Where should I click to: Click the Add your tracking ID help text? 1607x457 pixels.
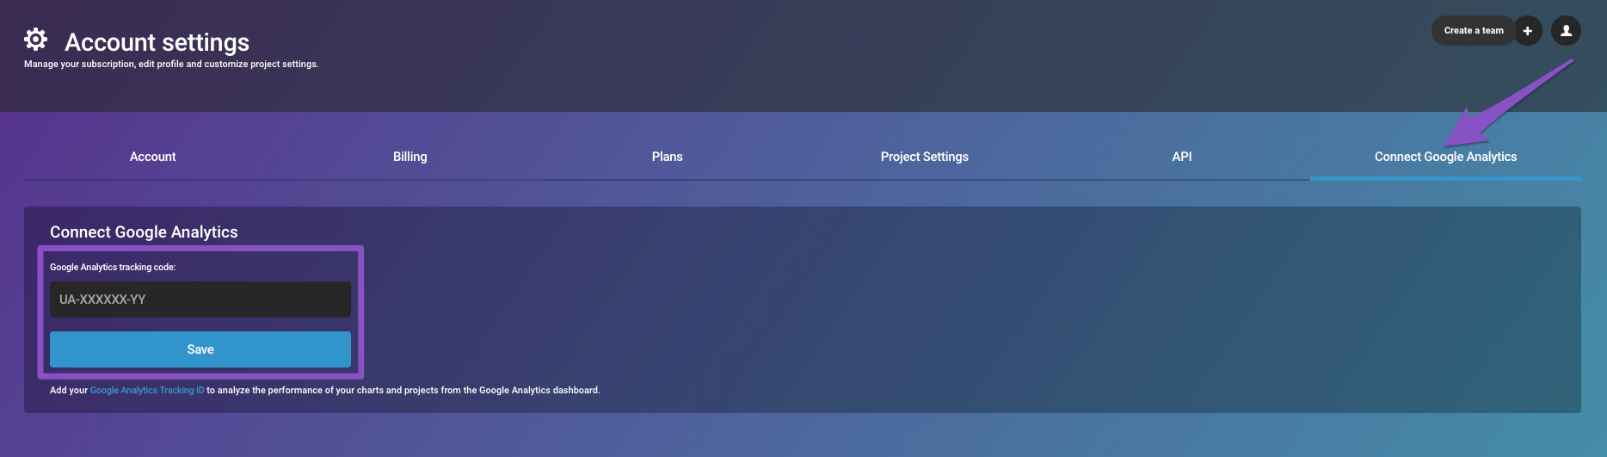[x=403, y=391]
